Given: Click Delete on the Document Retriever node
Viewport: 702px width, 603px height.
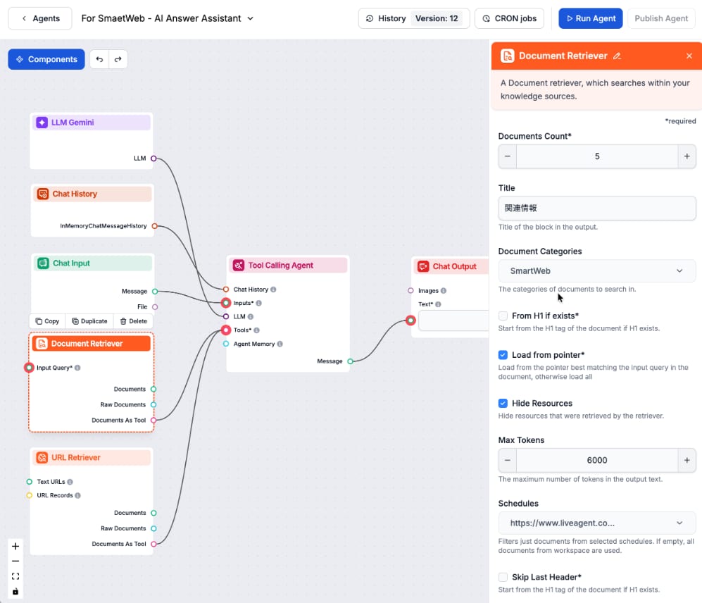Looking at the screenshot, I should pos(133,321).
